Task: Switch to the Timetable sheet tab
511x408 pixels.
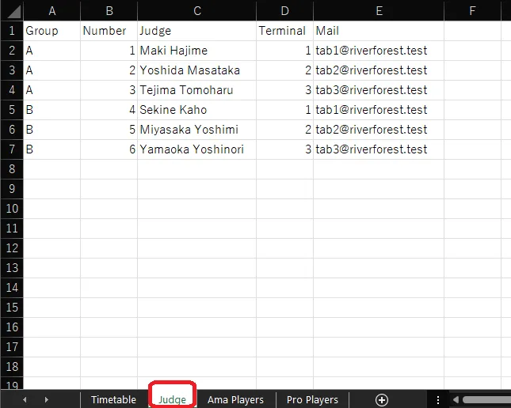Action: click(x=113, y=400)
